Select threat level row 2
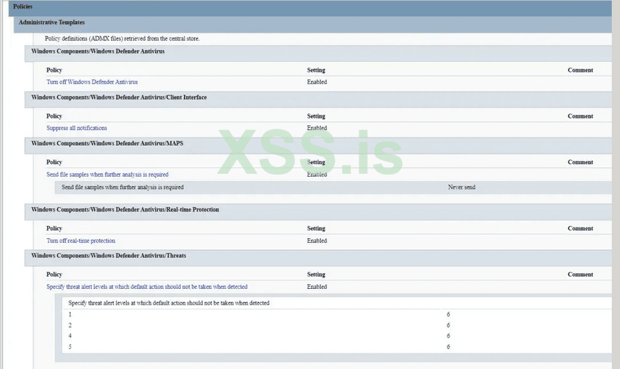 click(337, 325)
